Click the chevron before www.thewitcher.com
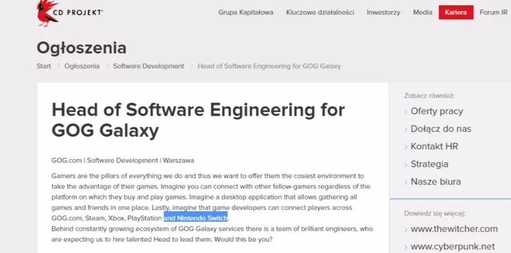The height and width of the screenshot is (253, 511). coord(406,230)
